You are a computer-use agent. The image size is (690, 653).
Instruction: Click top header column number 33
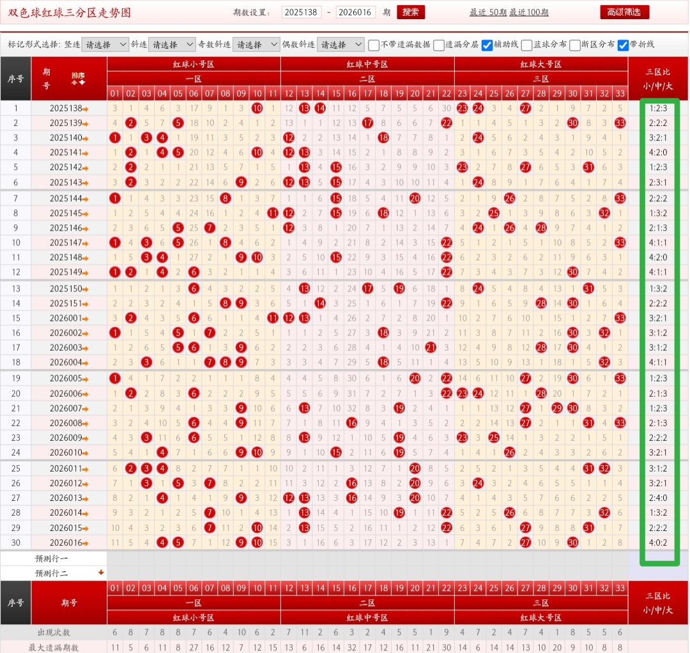tap(620, 93)
